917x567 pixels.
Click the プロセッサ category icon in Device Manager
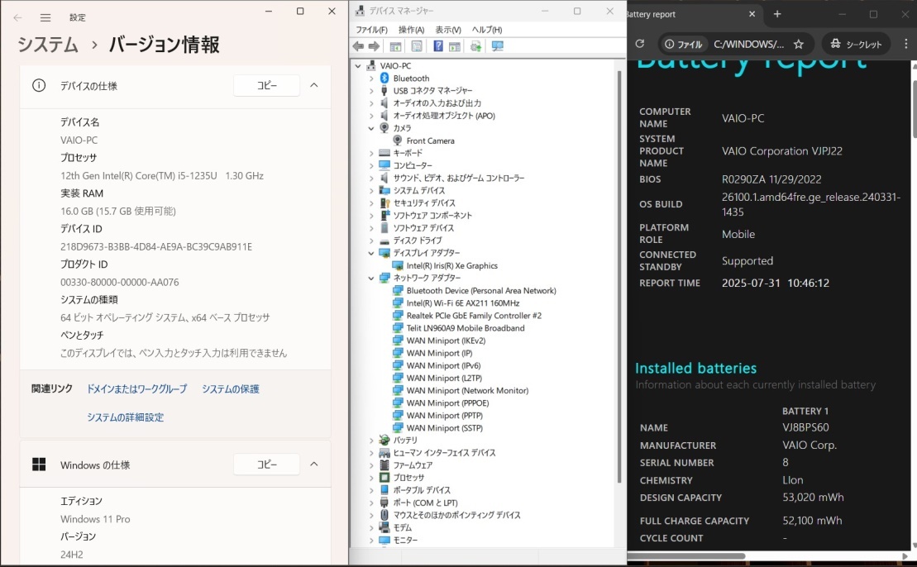[384, 478]
